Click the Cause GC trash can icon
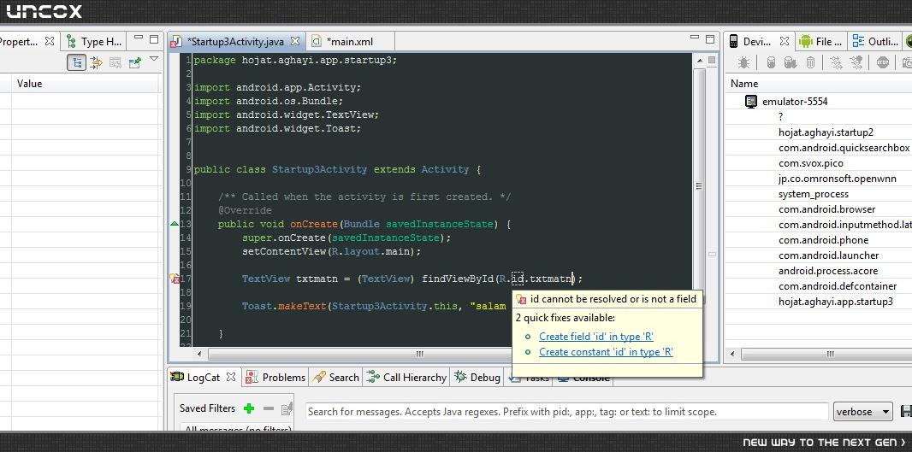This screenshot has height=452, width=912. (x=810, y=62)
